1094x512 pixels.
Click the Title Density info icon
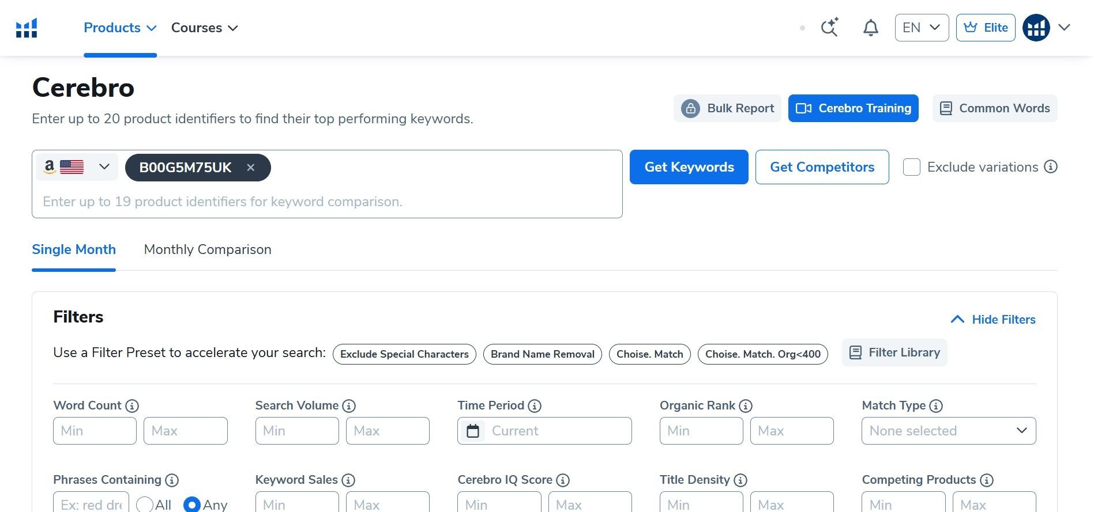coord(740,480)
